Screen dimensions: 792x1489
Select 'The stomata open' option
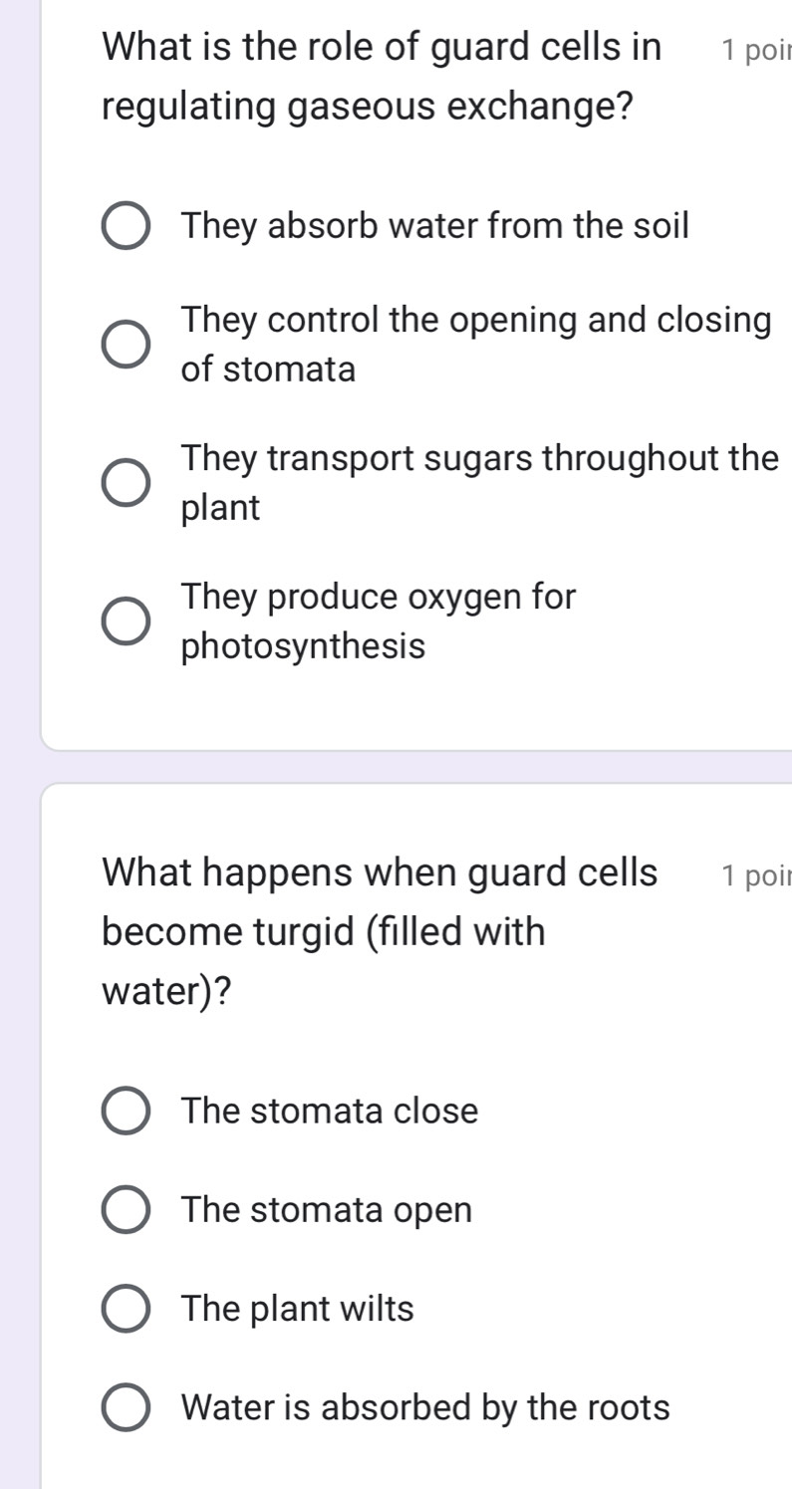[x=126, y=1210]
